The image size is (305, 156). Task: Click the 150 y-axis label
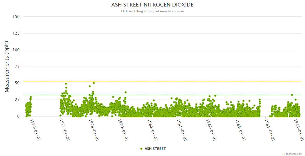16,17
